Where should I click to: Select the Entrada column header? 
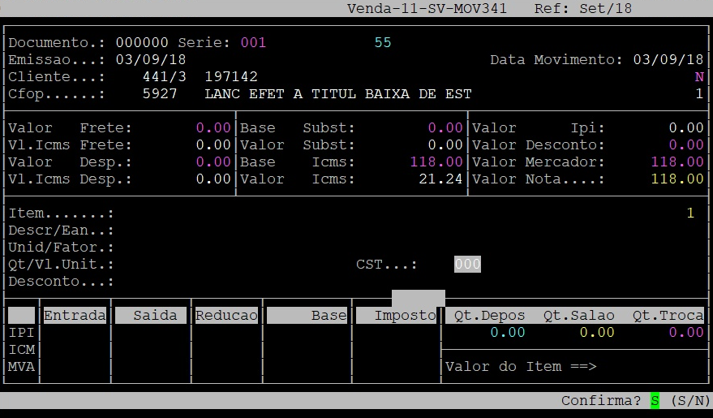coord(75,316)
